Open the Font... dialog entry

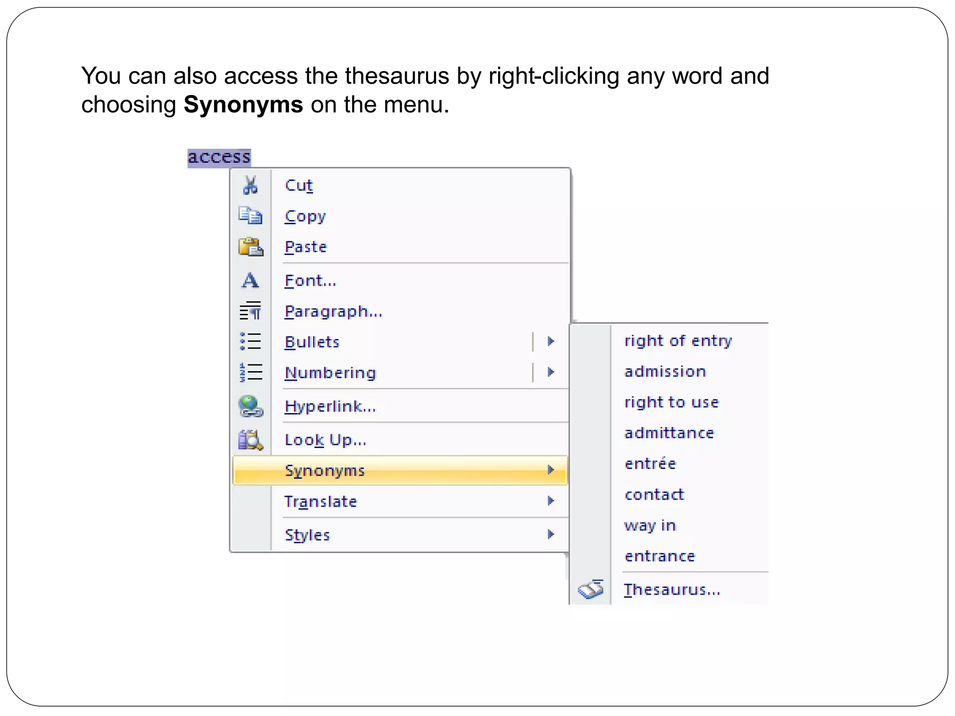[x=400, y=281]
